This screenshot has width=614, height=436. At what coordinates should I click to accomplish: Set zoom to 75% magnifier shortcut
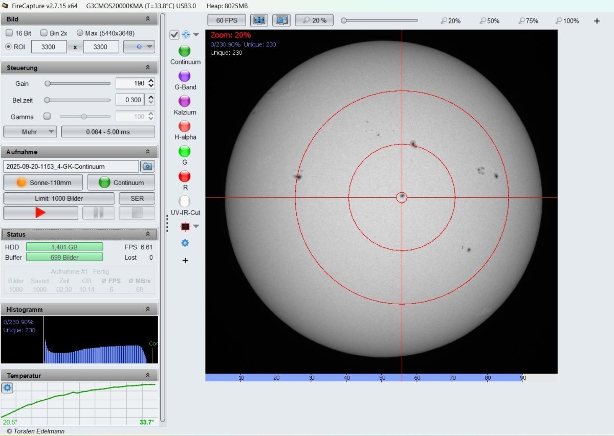tap(528, 21)
